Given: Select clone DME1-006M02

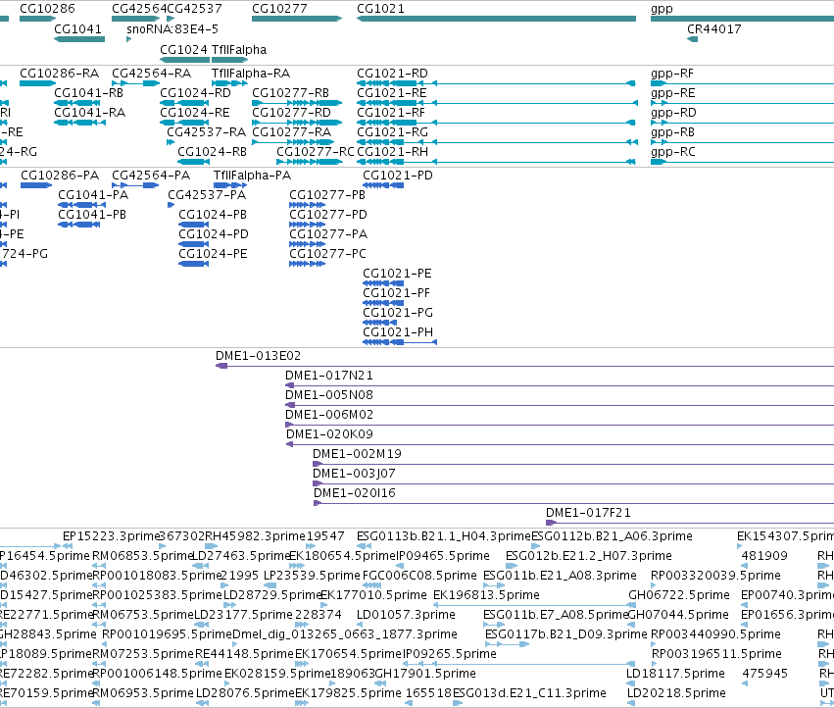Looking at the screenshot, I should (x=328, y=415).
